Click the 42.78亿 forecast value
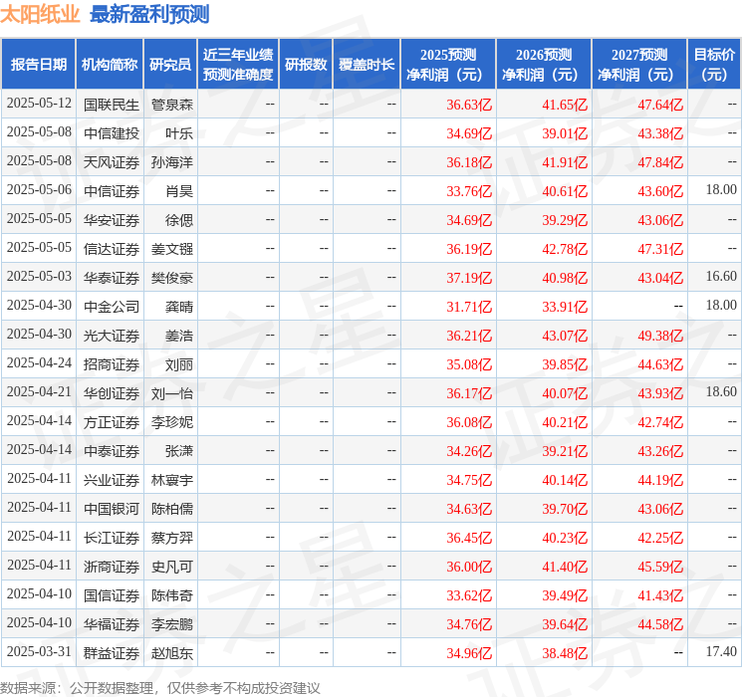Image resolution: width=742 pixels, height=697 pixels. 565,249
